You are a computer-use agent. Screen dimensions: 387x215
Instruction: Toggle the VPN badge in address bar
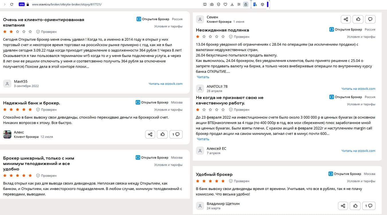pos(21,4)
